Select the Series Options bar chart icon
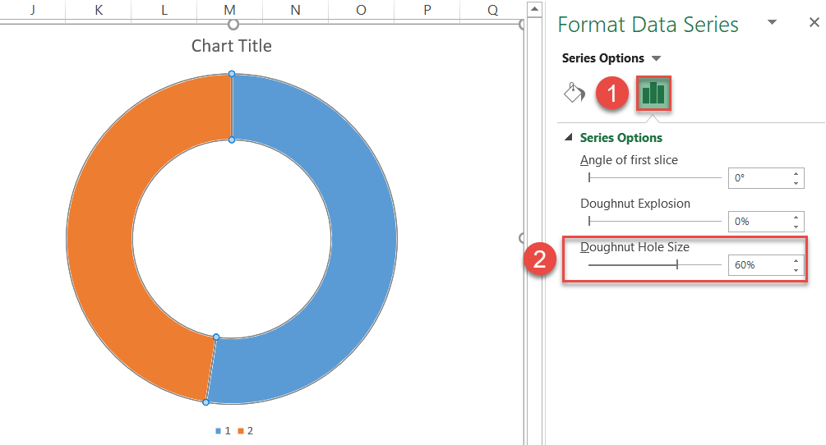The image size is (826, 445). (x=653, y=93)
